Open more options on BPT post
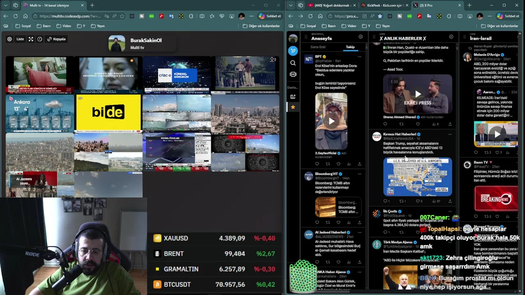Screen dimensions: 525x295 point(360,57)
